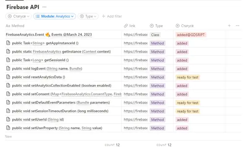The width and height of the screenshot is (245, 150).
Task: Follow the firebase link in the getAppInstanceId row
Action: 135,43
